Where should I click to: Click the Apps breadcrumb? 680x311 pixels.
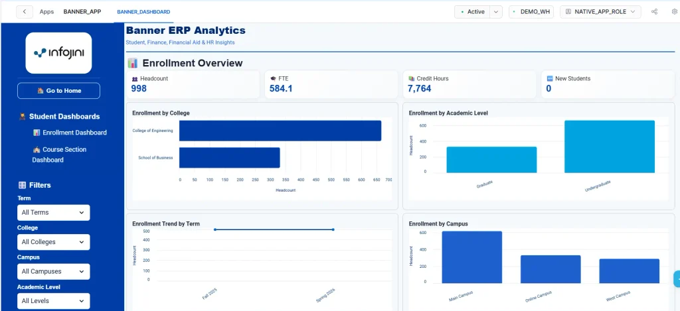pyautogui.click(x=47, y=12)
